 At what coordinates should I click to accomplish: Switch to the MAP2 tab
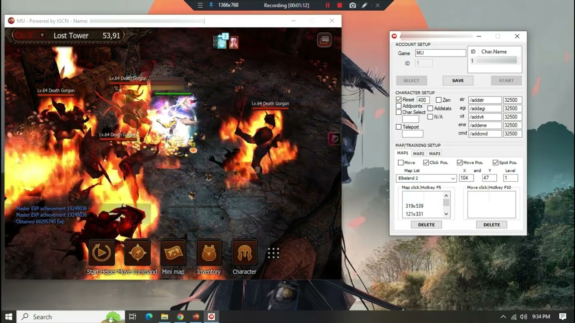click(x=419, y=153)
